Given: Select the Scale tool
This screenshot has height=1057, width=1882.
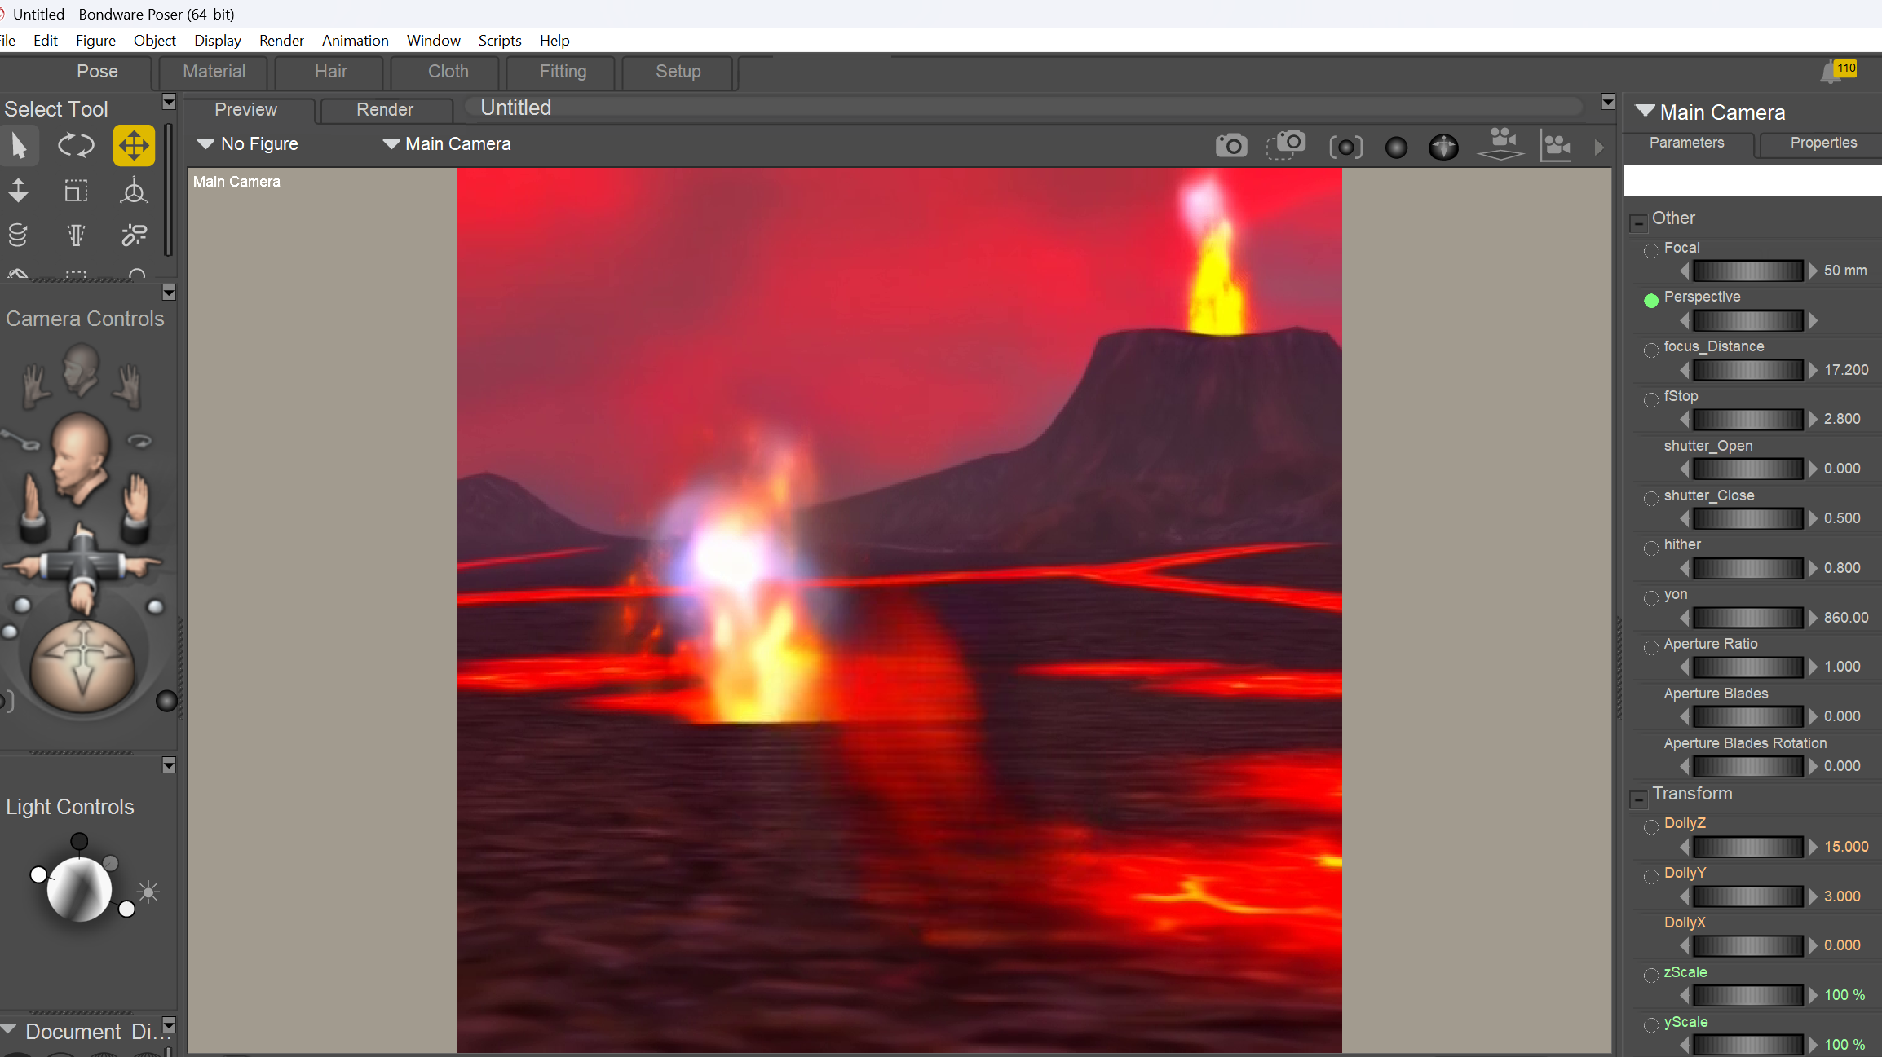Looking at the screenshot, I should click(76, 191).
